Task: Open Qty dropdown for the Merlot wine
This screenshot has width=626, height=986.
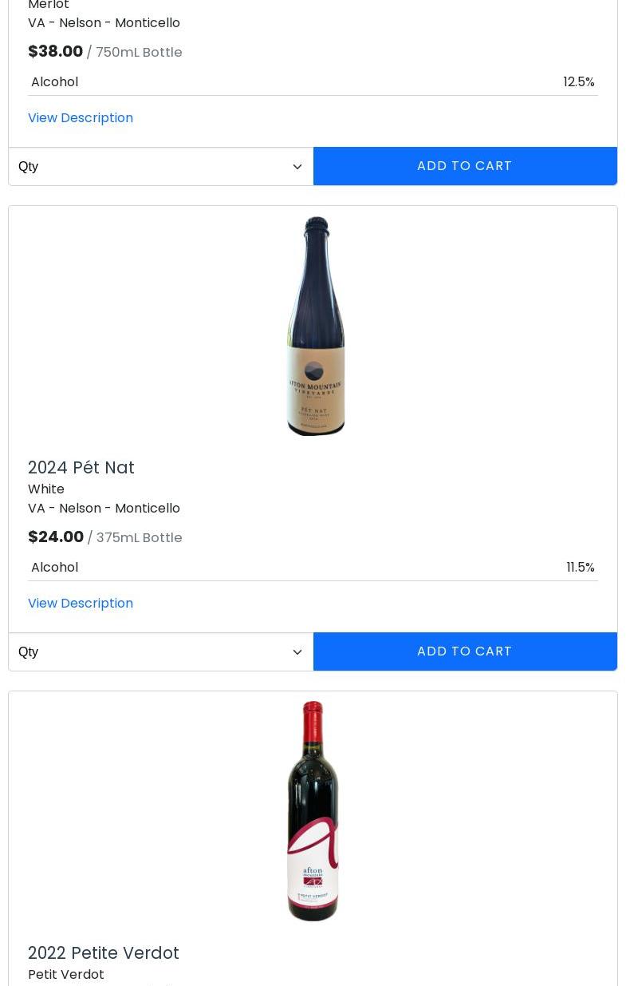Action: 160,166
